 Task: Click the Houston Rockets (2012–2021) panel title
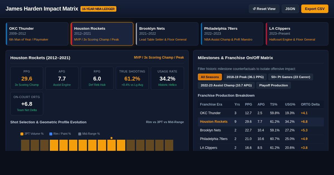(x=40, y=57)
